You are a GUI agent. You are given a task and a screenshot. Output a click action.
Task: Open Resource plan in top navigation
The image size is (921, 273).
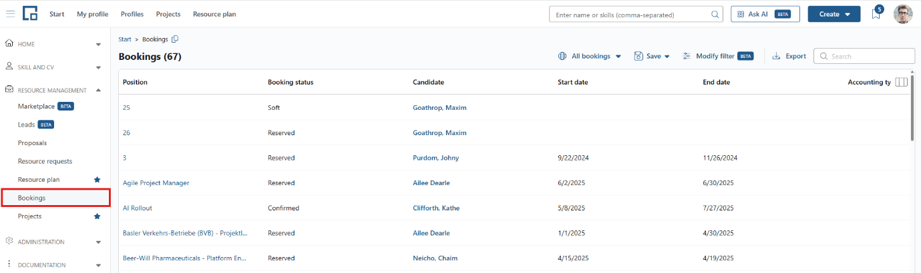(214, 14)
